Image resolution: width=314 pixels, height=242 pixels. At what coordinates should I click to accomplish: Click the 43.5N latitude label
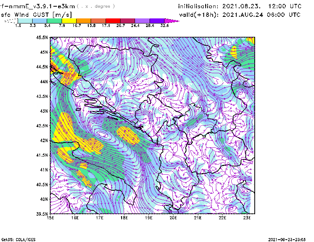click(42, 96)
